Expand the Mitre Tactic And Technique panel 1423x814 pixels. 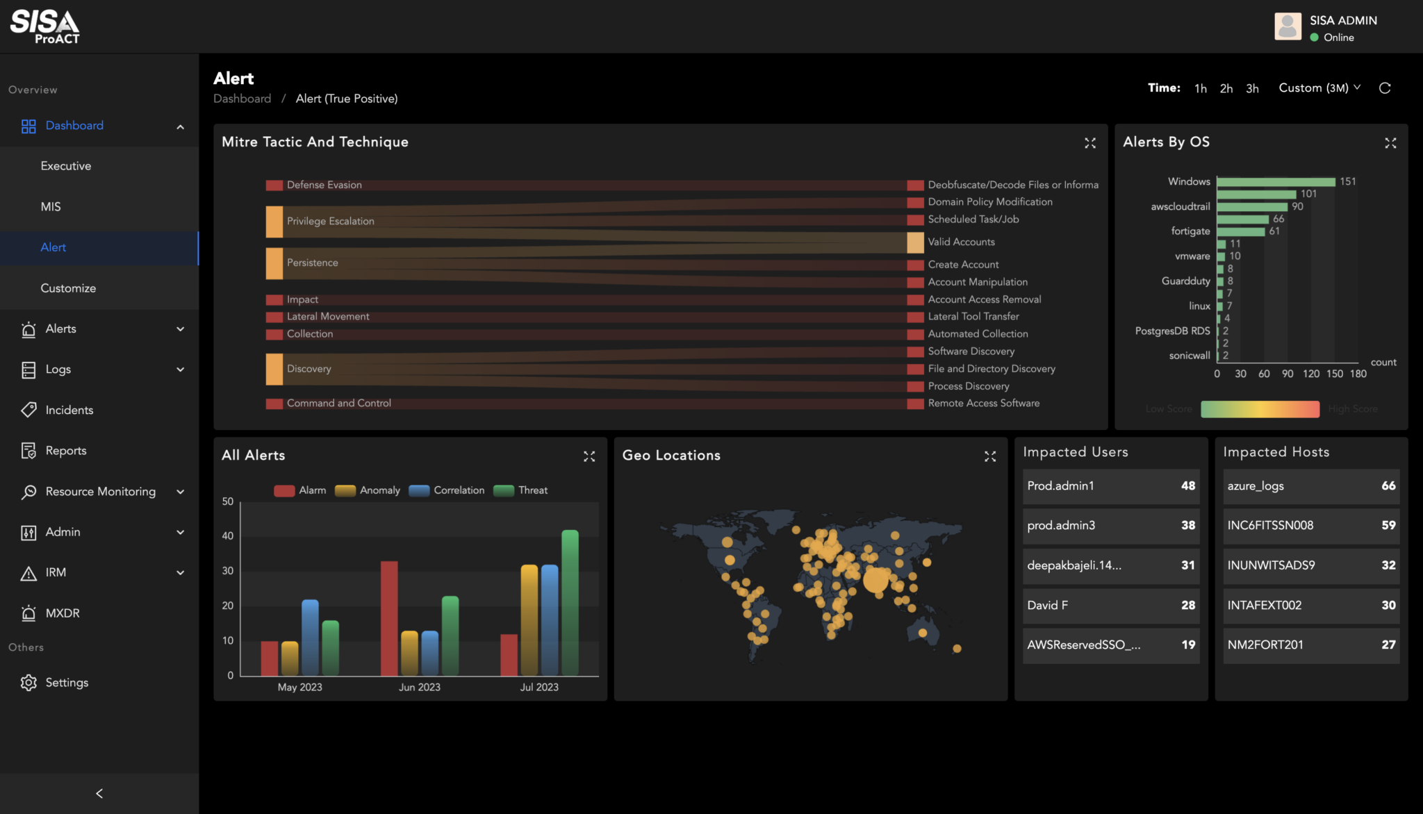[1090, 143]
